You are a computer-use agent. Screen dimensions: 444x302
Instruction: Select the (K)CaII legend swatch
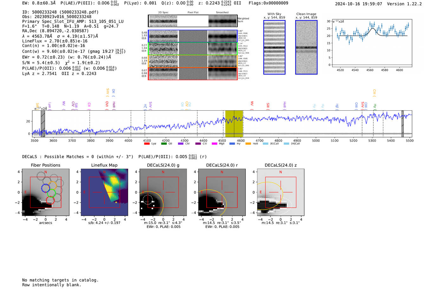[x=265, y=144]
